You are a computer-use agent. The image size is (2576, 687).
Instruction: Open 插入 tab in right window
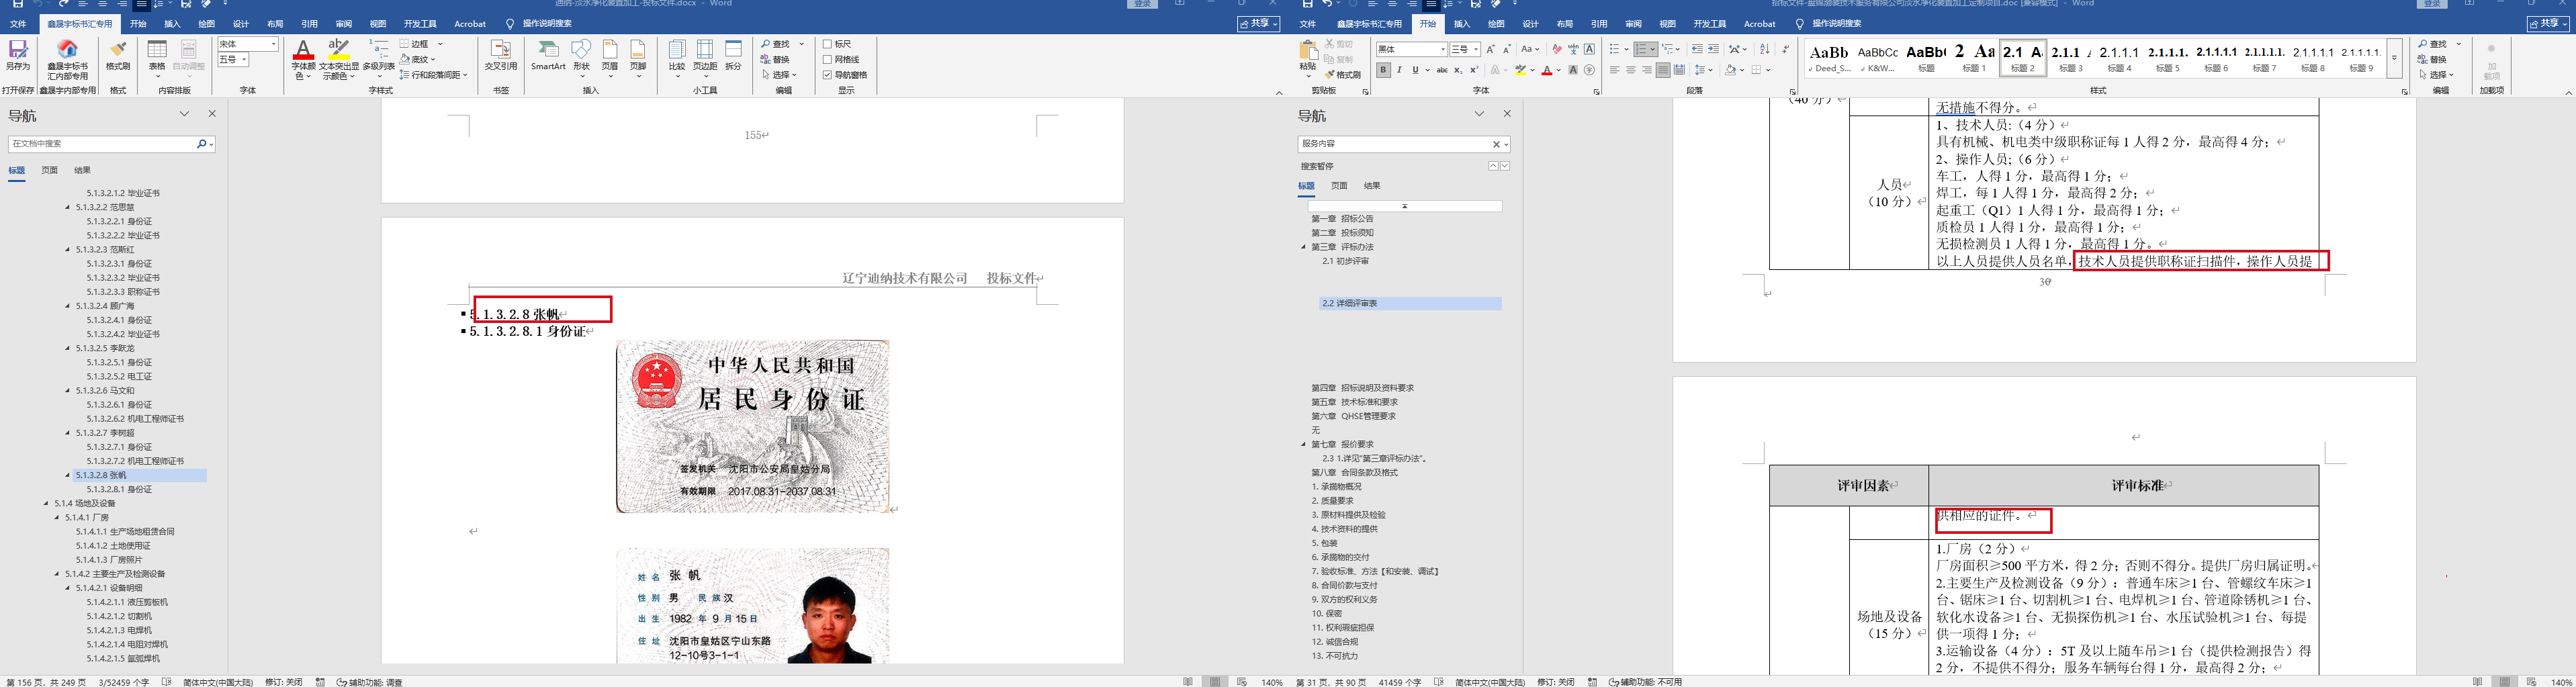coord(1462,24)
